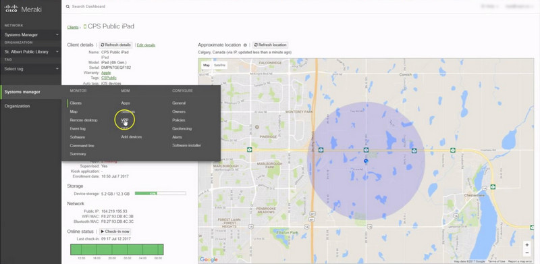Open Geofencing under Configure menu

click(x=182, y=128)
